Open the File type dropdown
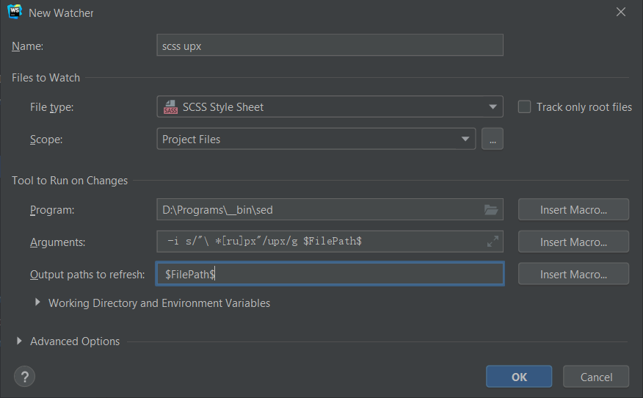The height and width of the screenshot is (398, 643). pyautogui.click(x=493, y=106)
